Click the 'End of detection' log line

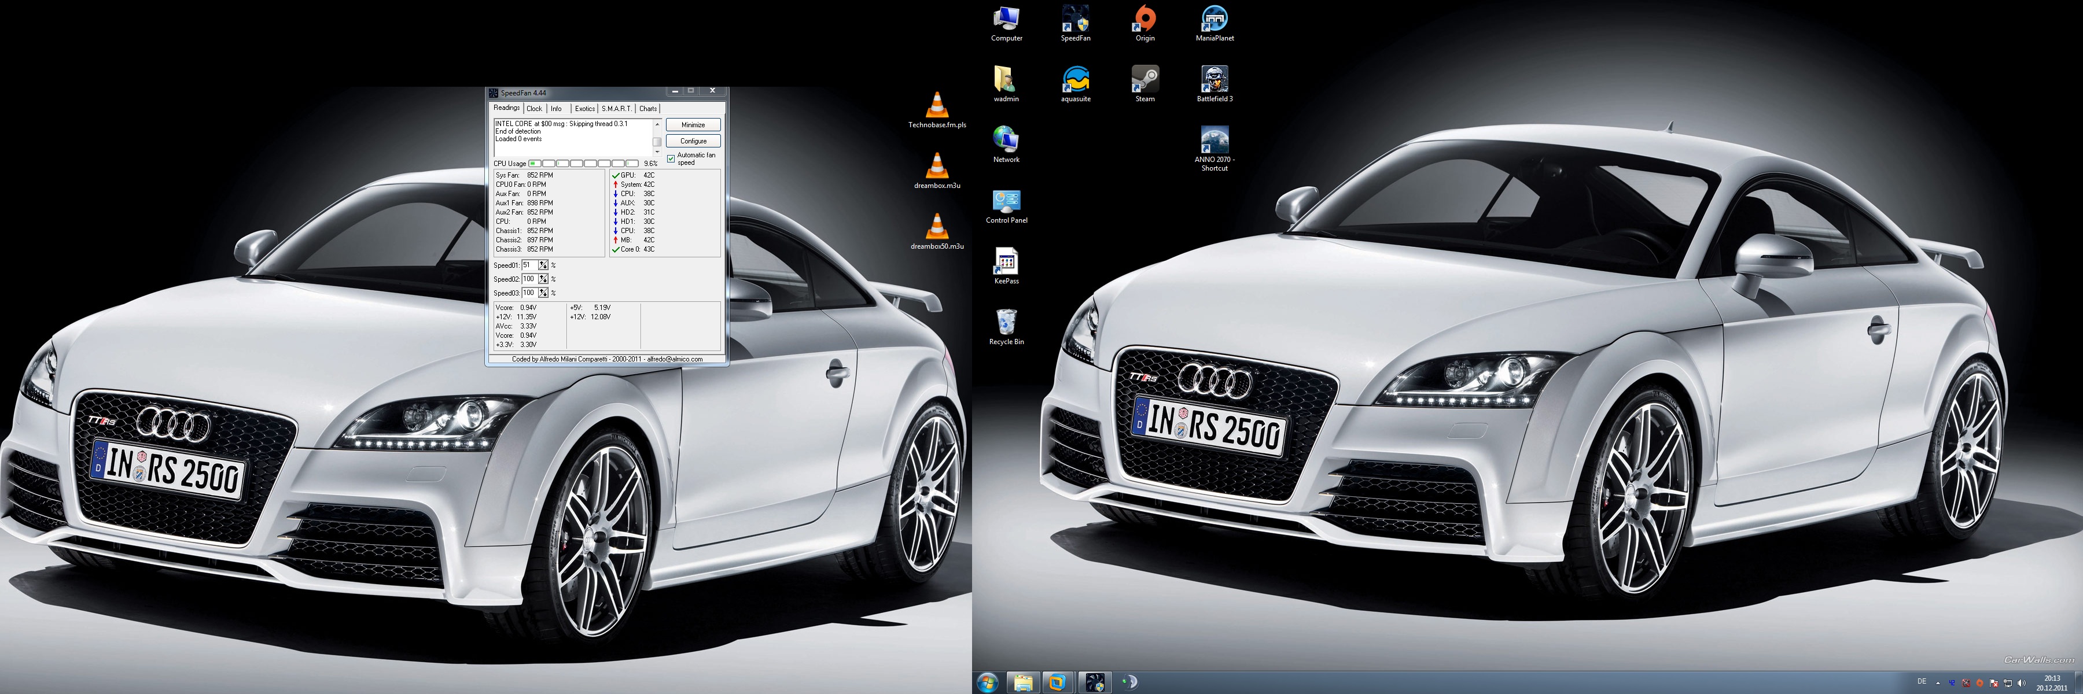coord(517,131)
